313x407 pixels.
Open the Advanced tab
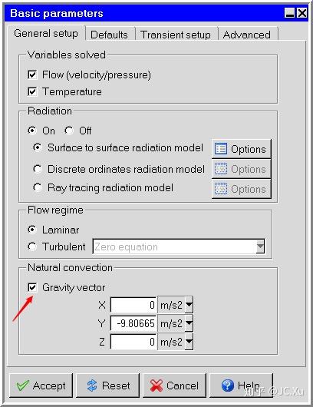pyautogui.click(x=248, y=35)
